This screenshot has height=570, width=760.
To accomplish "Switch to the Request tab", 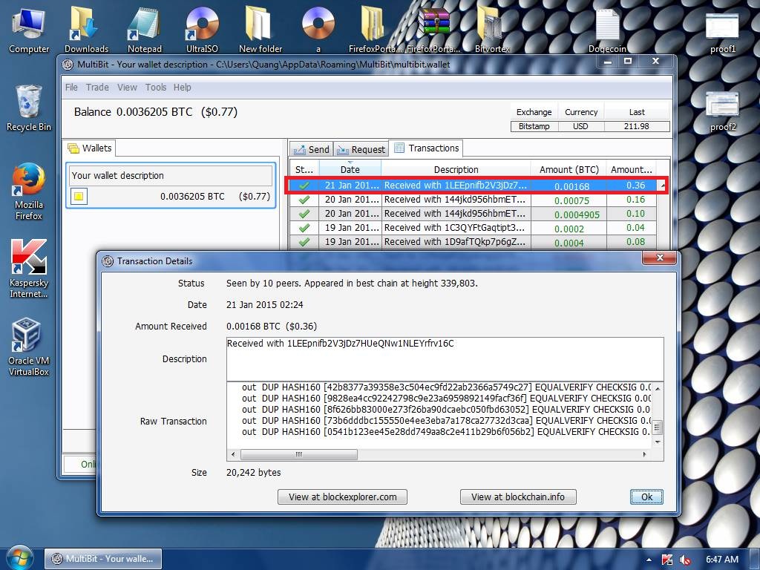I will click(361, 149).
